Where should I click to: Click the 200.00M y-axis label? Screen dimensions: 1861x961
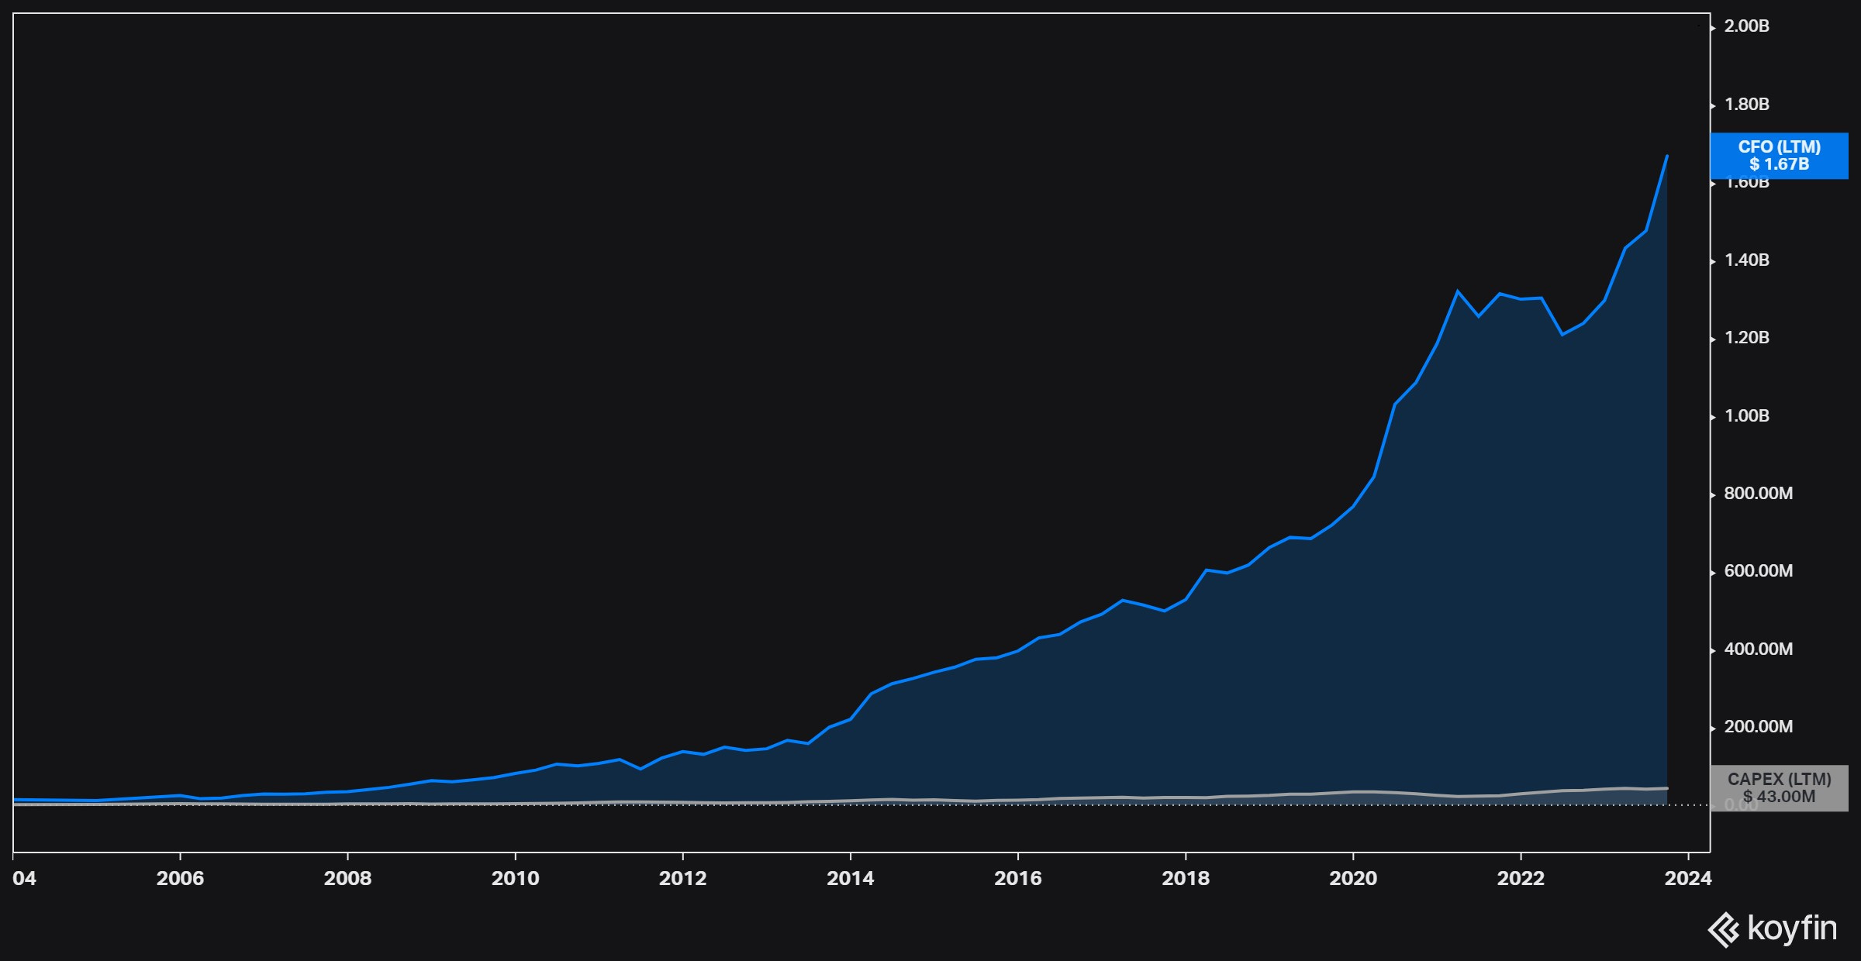tap(1758, 727)
